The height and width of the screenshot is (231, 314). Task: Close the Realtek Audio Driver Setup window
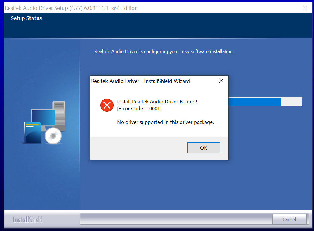coord(305,8)
